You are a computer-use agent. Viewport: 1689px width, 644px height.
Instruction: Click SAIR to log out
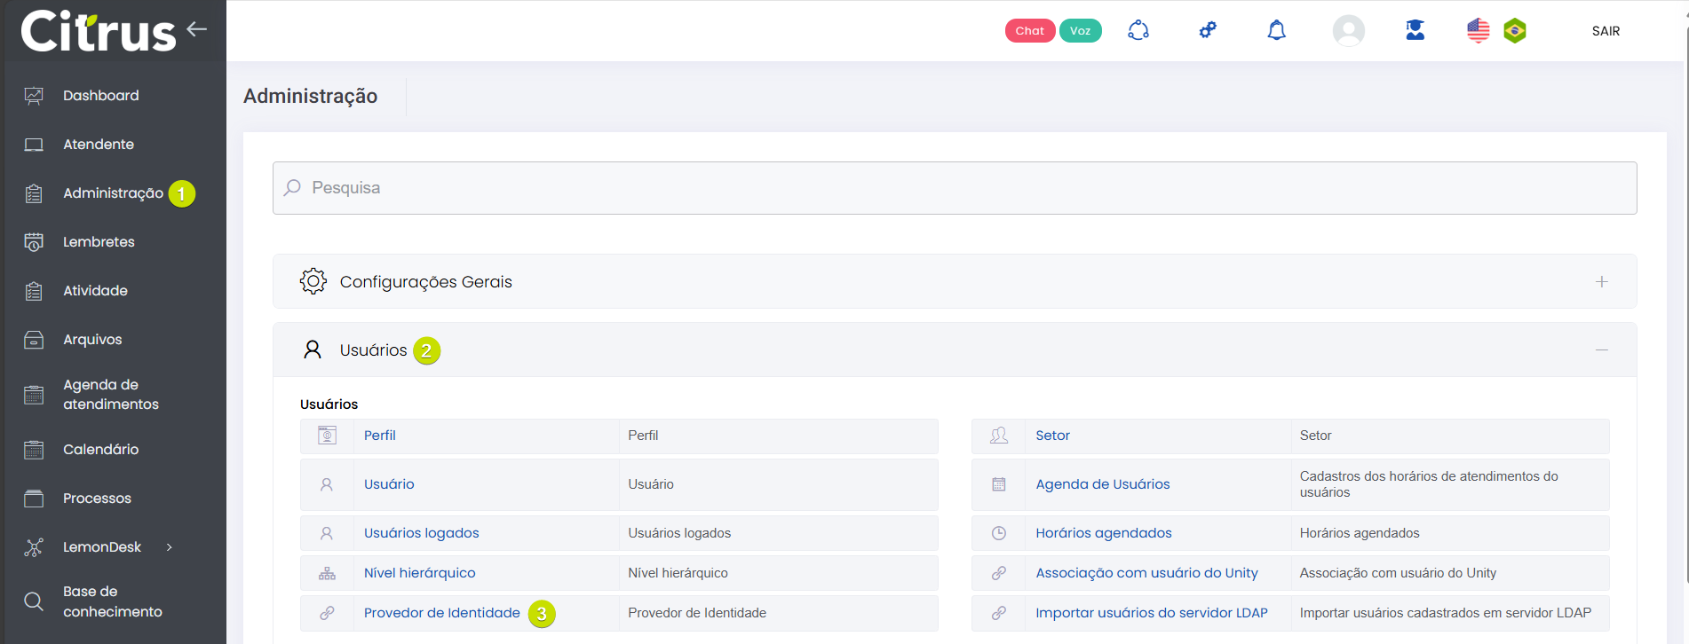pos(1606,31)
